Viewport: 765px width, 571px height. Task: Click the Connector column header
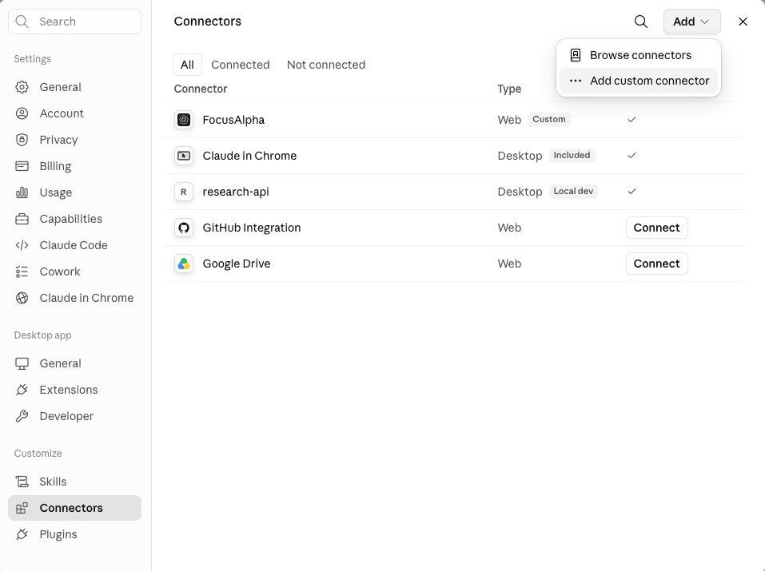[201, 89]
